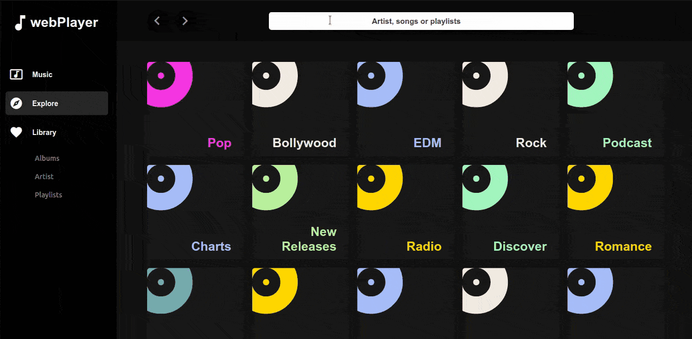692x339 pixels.
Task: Open the Podcast category label
Action: pos(627,143)
